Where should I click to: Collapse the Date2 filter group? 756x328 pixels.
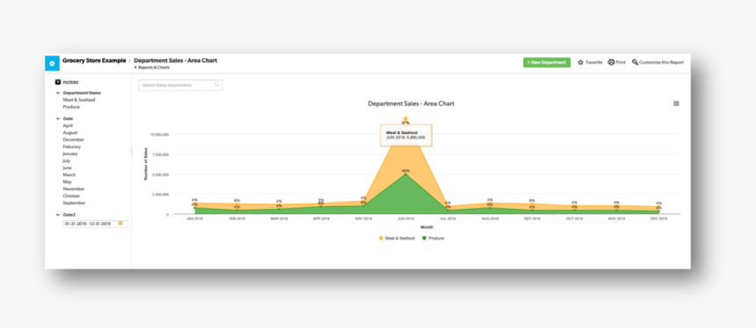click(58, 215)
